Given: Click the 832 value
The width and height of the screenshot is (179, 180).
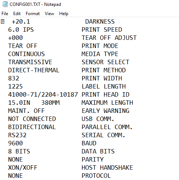Looking at the screenshot, I should [14, 79].
